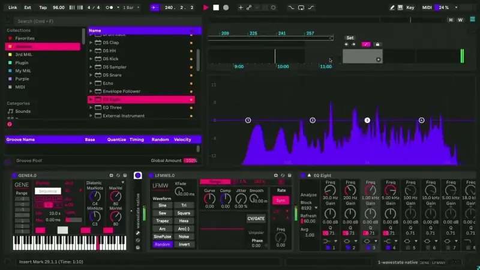
Task: Toggle the Punch-Out switch icon
Action: point(311,8)
